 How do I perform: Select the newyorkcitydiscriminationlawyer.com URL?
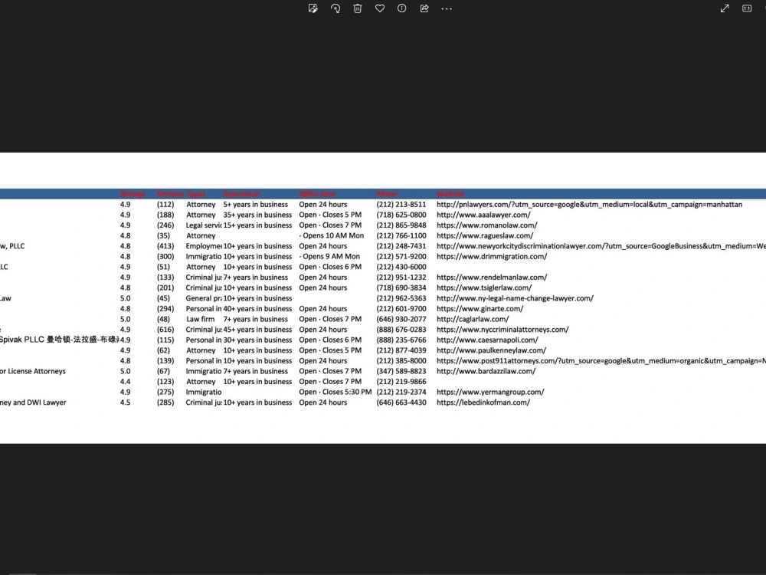point(601,246)
